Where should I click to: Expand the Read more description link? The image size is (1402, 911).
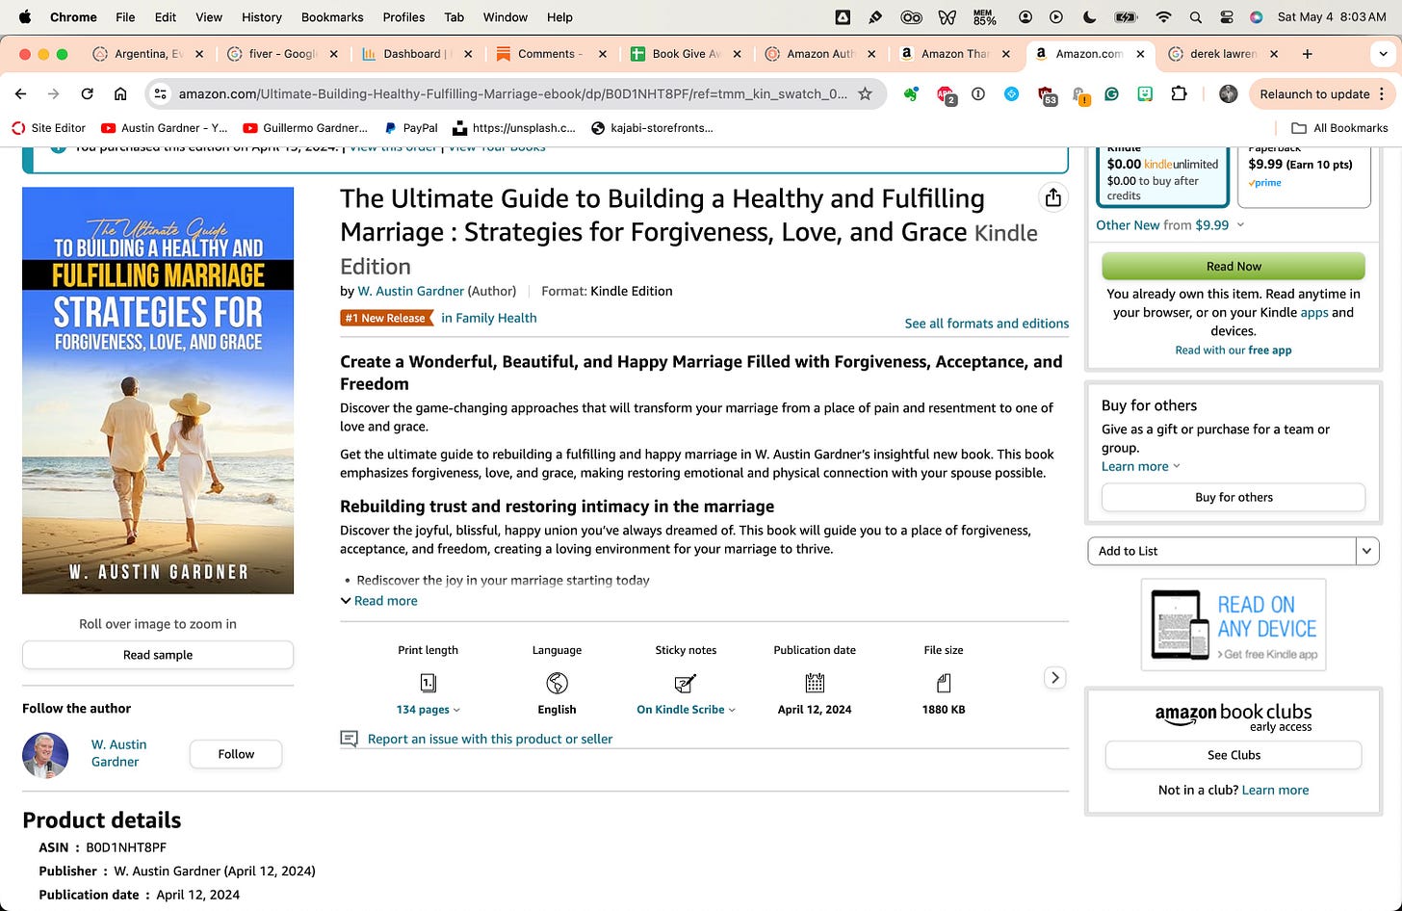click(x=379, y=600)
